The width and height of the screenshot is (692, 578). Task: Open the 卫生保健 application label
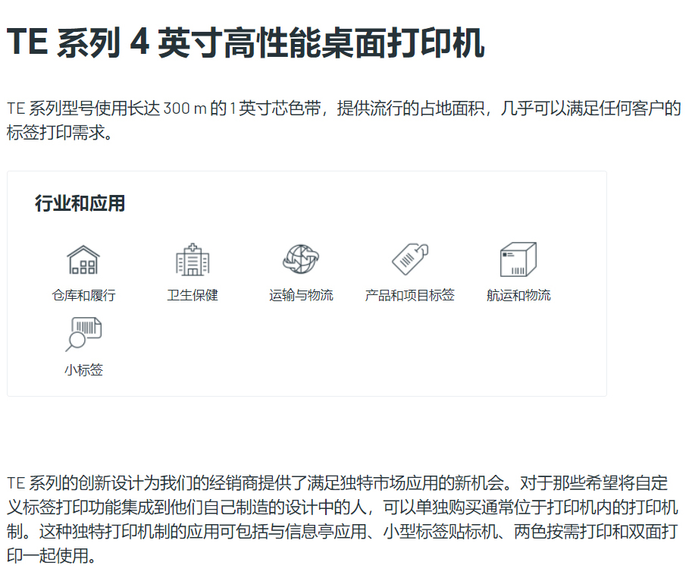click(x=193, y=295)
